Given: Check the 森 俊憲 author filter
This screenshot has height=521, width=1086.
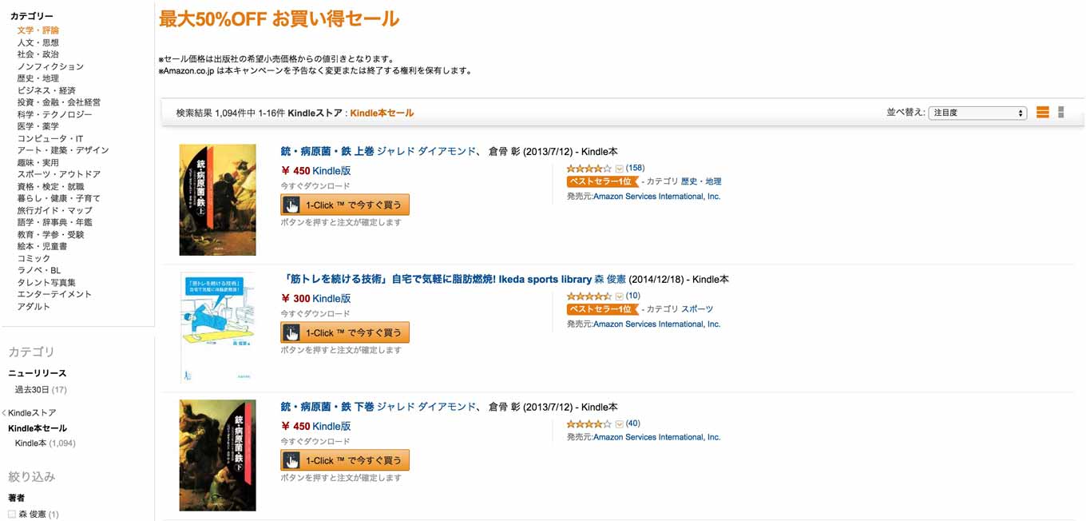Looking at the screenshot, I should point(12,514).
